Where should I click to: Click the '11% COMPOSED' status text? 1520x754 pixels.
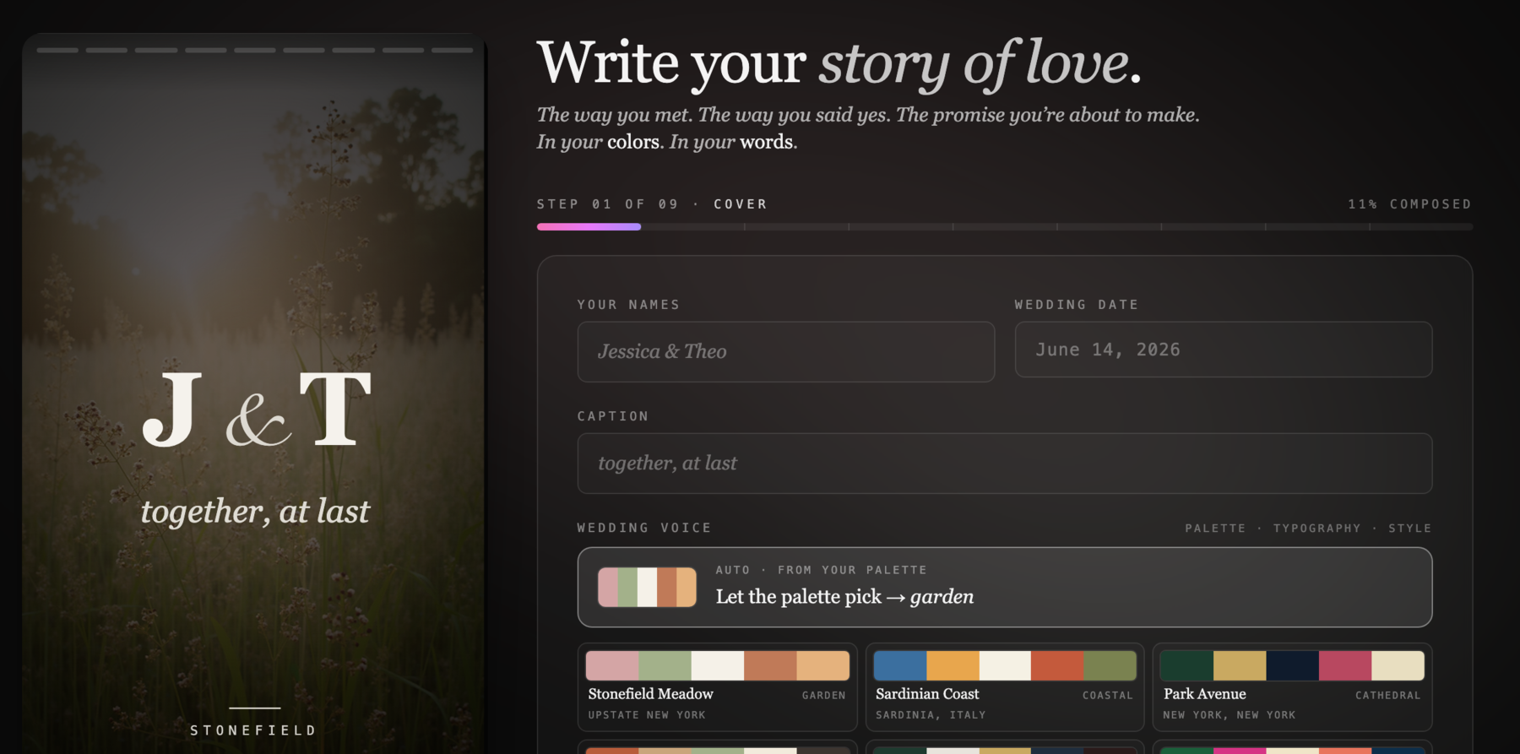[x=1409, y=204]
